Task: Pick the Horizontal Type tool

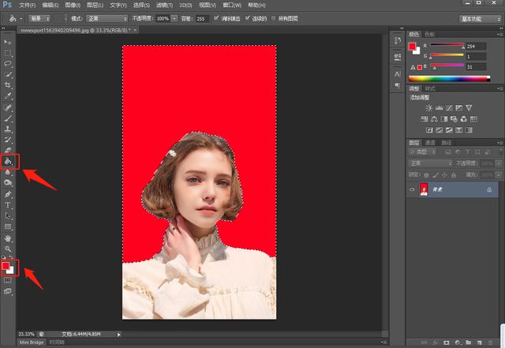Action: (x=8, y=205)
